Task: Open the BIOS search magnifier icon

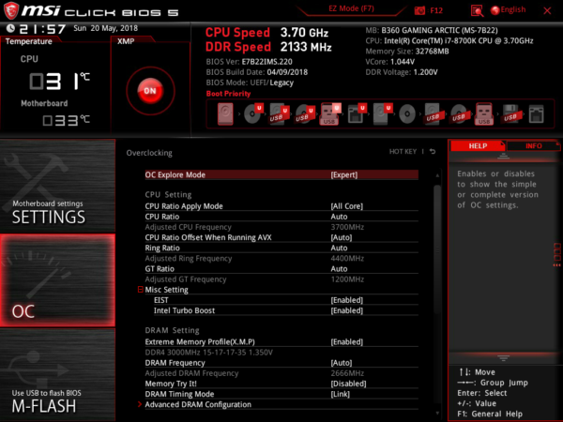Action: point(477,10)
